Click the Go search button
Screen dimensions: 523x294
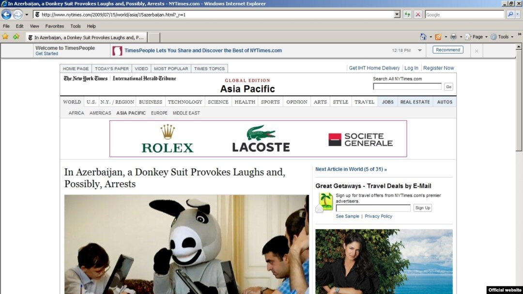tap(448, 87)
